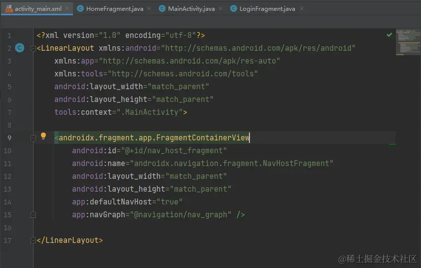Open the MainActivity.java tab

pyautogui.click(x=191, y=8)
